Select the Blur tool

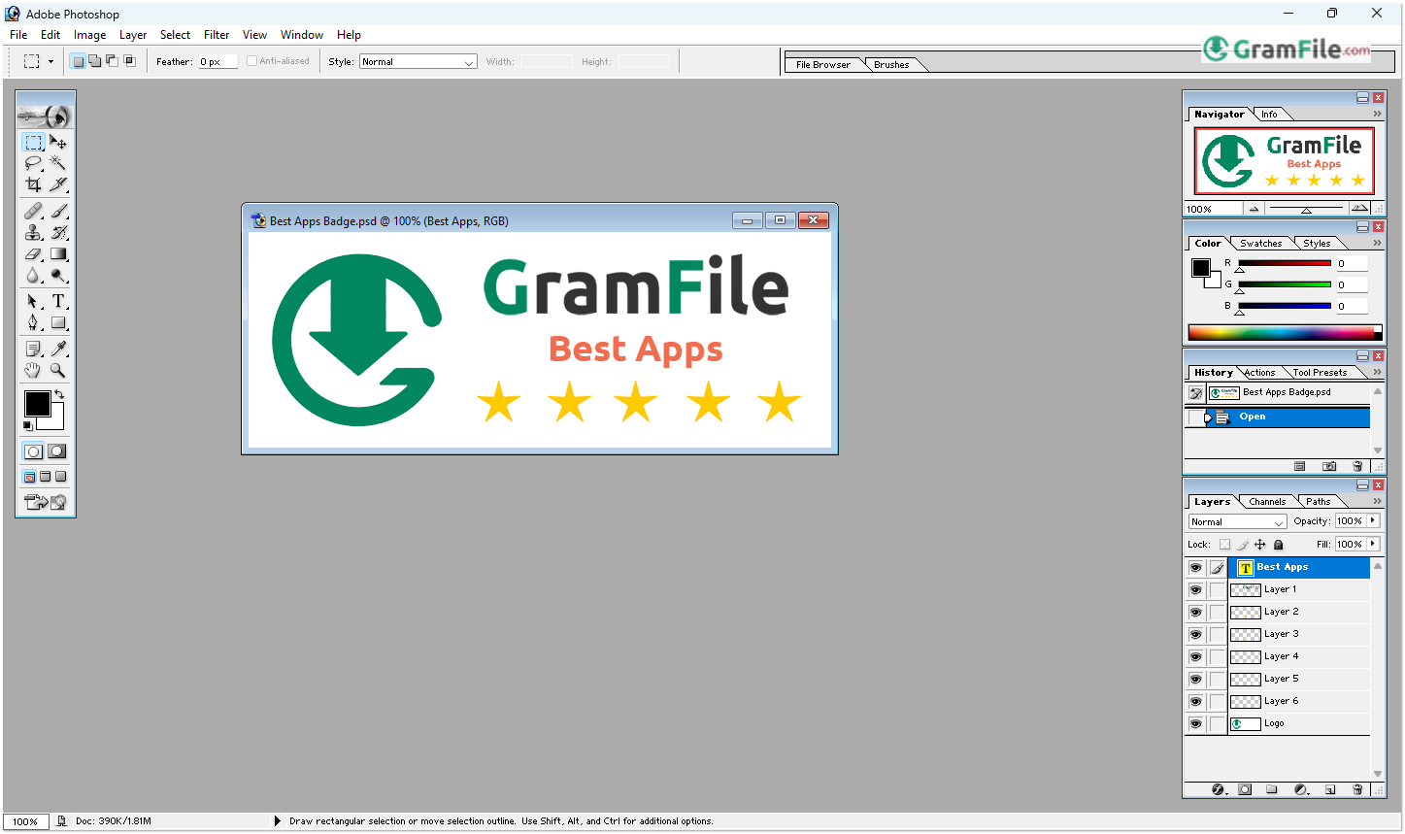click(x=33, y=275)
